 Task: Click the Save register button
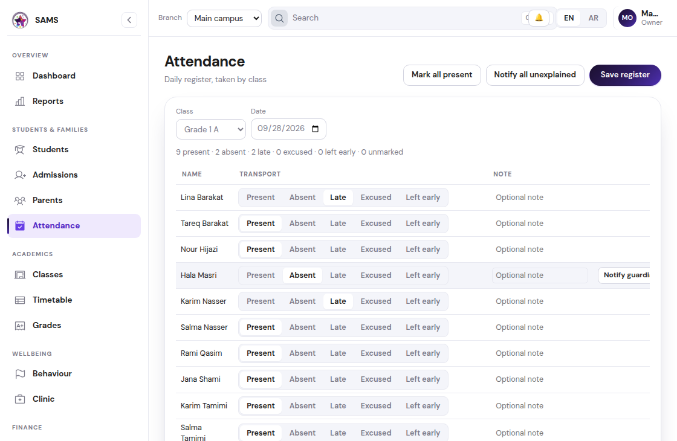[625, 75]
